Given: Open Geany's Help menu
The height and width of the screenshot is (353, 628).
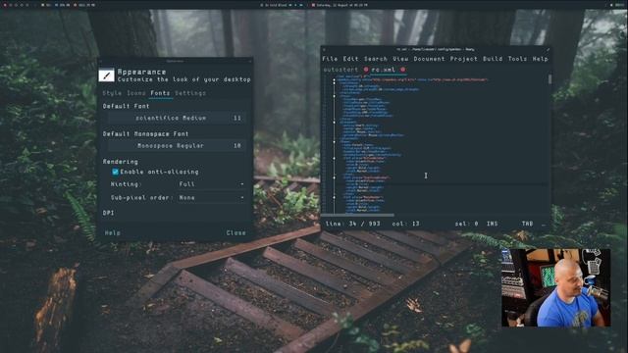Looking at the screenshot, I should (541, 59).
